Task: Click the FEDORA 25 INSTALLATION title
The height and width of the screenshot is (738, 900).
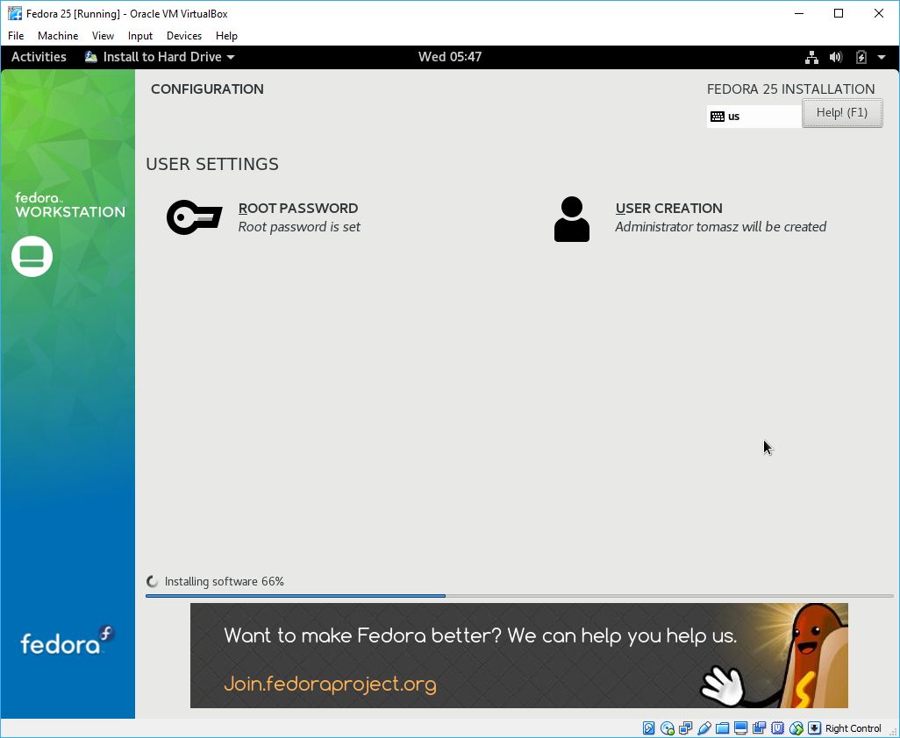Action: pos(791,89)
